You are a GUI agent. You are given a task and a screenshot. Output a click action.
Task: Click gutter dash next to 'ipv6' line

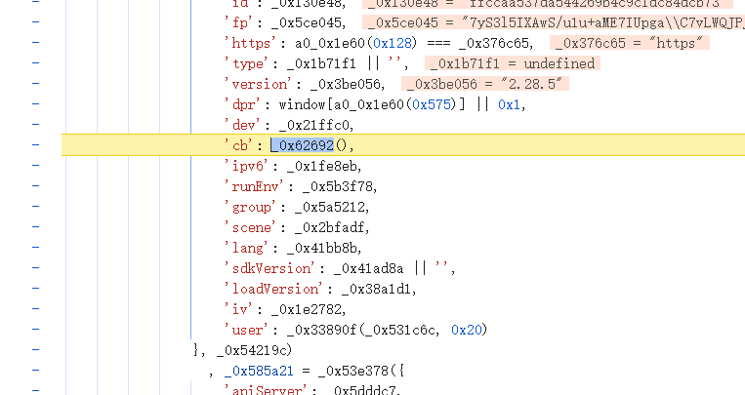click(35, 166)
